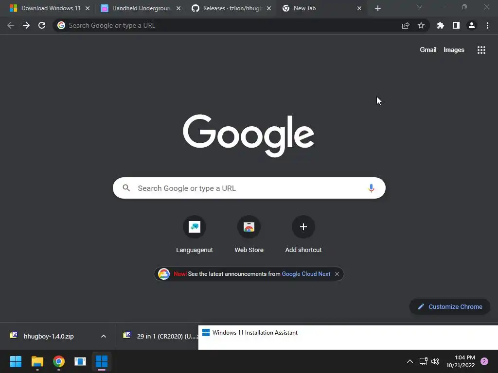The width and height of the screenshot is (498, 373).
Task: Click the Google logo
Action: 249,136
